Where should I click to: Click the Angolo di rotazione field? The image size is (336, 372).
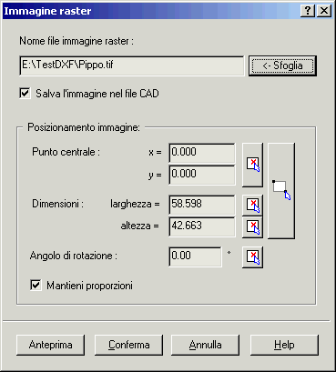195,256
